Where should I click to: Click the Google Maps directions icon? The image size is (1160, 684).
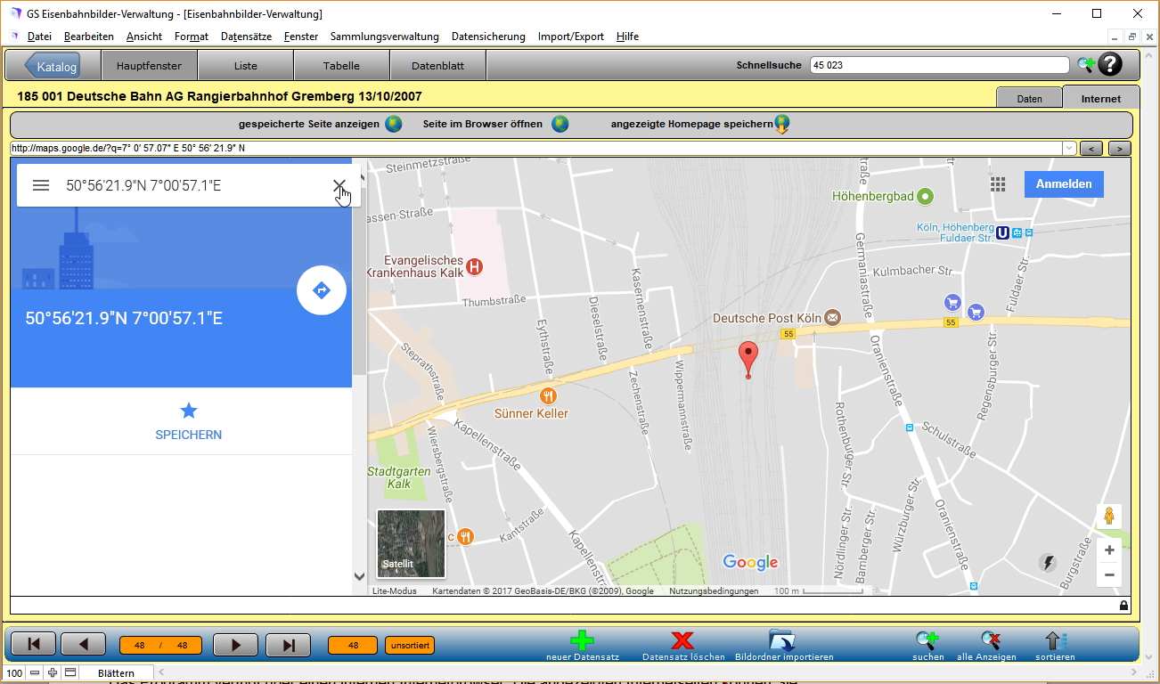pyautogui.click(x=322, y=290)
